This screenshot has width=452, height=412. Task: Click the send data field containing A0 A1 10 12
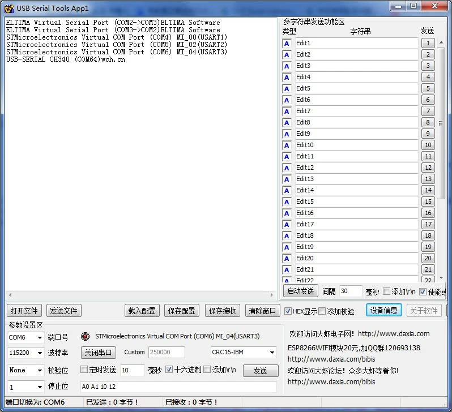pyautogui.click(x=178, y=387)
